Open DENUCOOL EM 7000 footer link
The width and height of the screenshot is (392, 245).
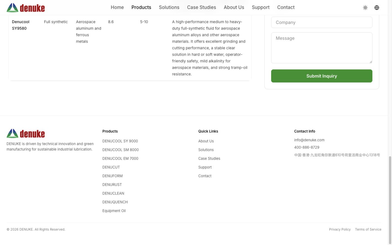[x=120, y=159]
